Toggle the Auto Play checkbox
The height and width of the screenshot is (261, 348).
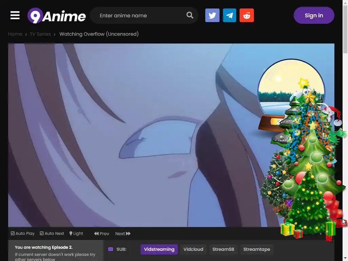coord(23,233)
